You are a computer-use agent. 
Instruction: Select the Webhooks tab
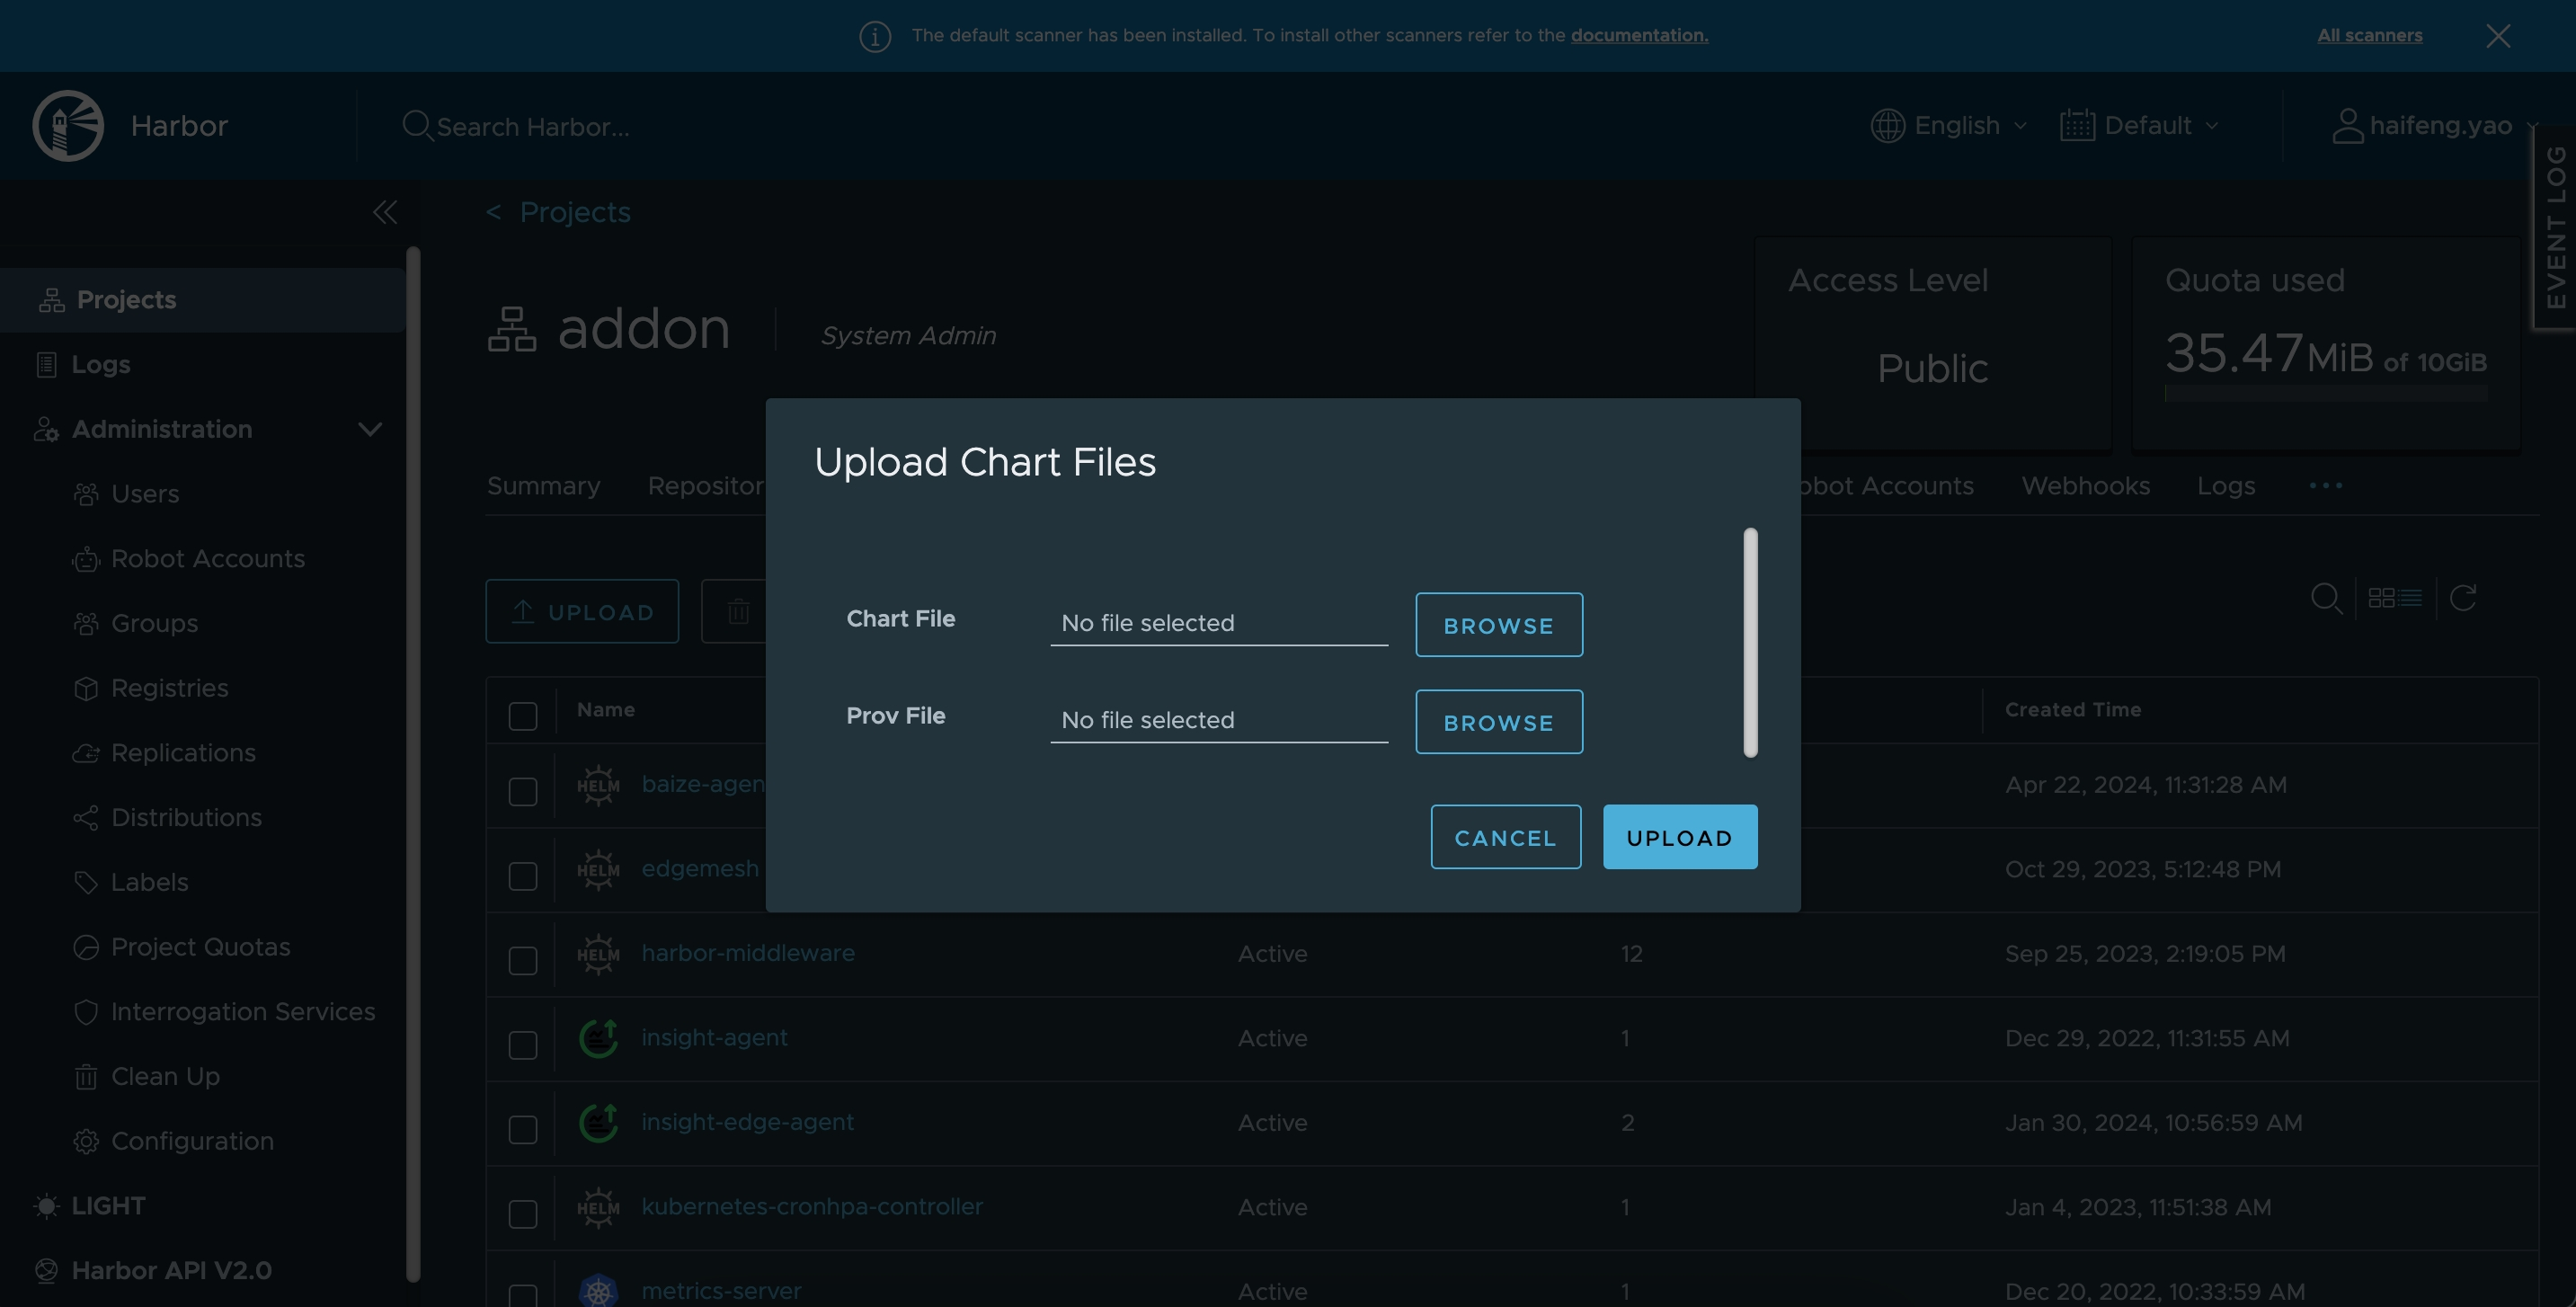2086,485
